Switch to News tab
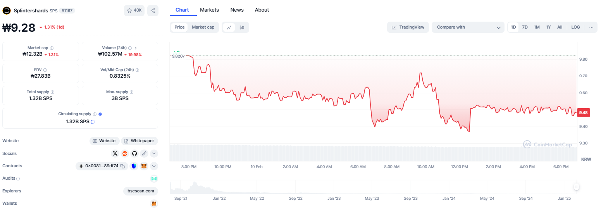 pos(237,10)
